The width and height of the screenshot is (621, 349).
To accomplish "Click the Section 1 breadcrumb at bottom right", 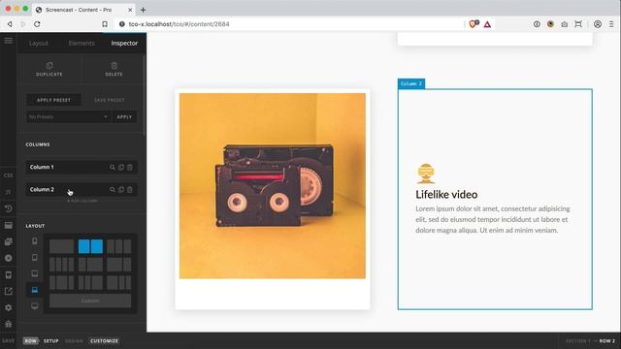I will click(x=578, y=340).
